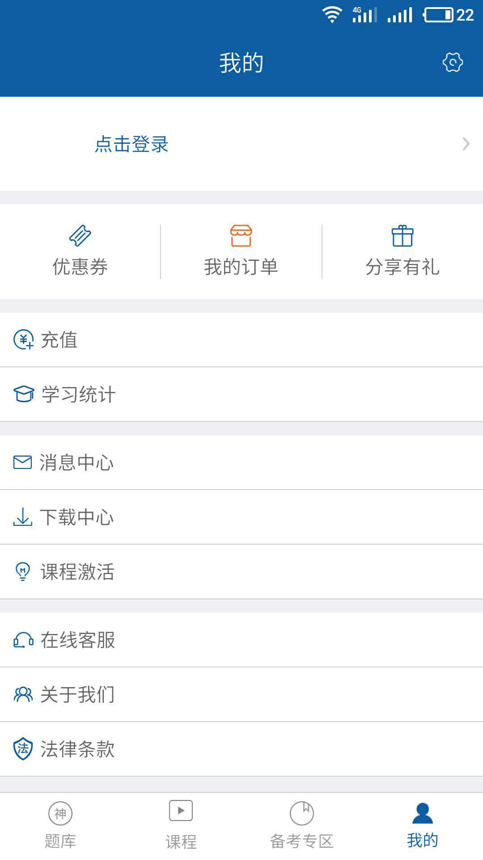Viewport: 483px width, 860px height.
Task: Expand login row with right chevron
Action: (466, 144)
